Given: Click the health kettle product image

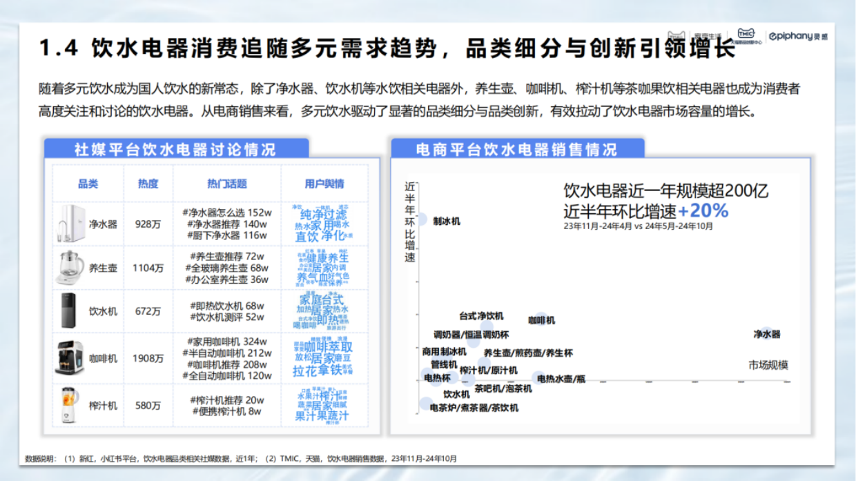Looking at the screenshot, I should coord(70,267).
